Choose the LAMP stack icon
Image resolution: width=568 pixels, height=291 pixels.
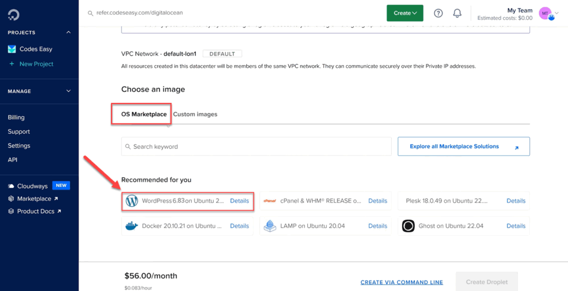coord(270,226)
